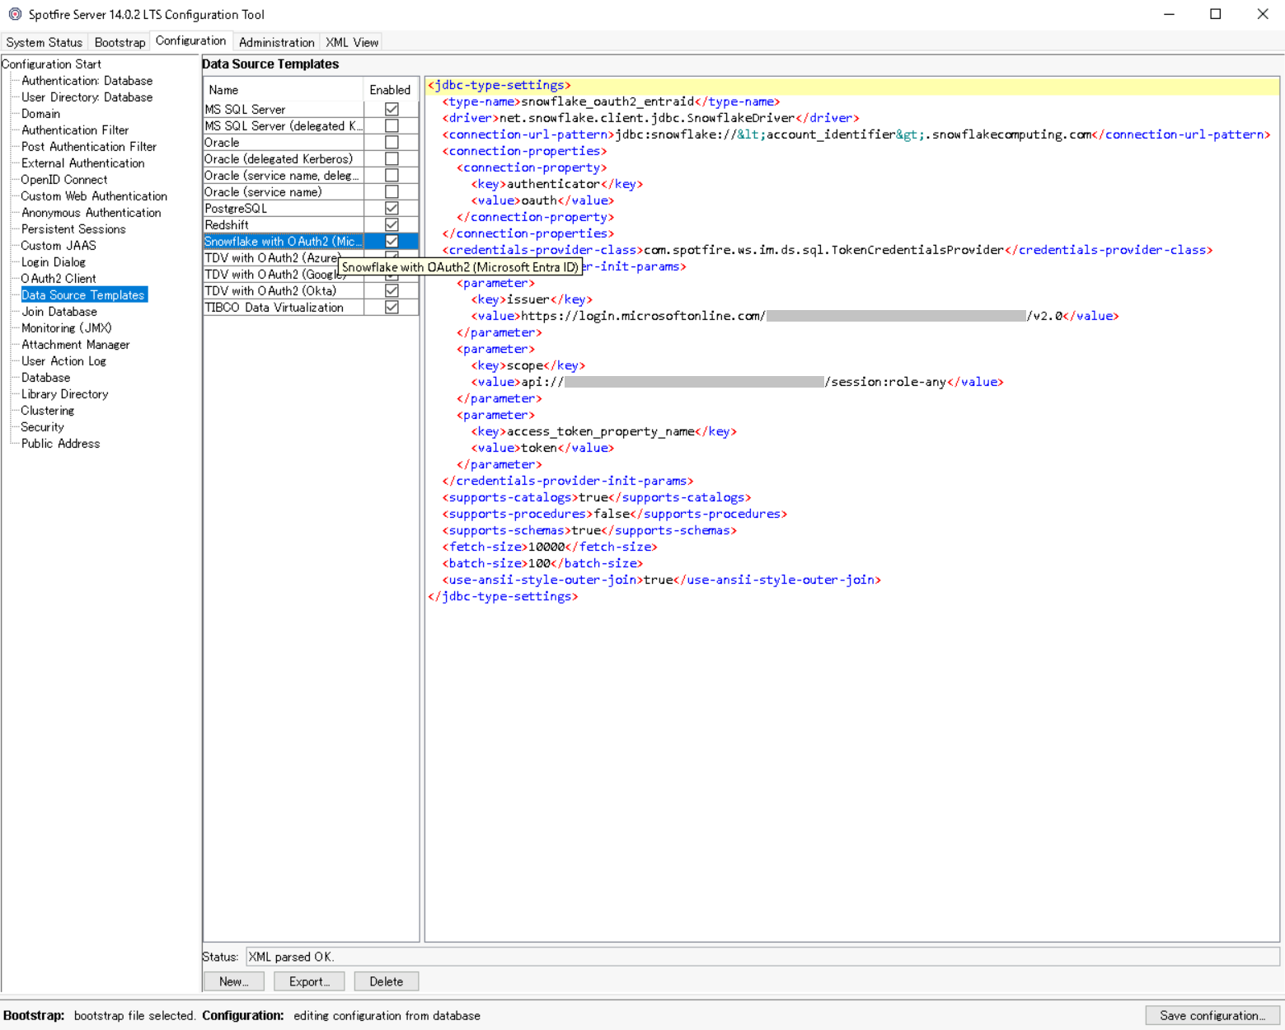Viewport: 1285px width, 1030px height.
Task: Open Public Address settings
Action: (x=60, y=444)
